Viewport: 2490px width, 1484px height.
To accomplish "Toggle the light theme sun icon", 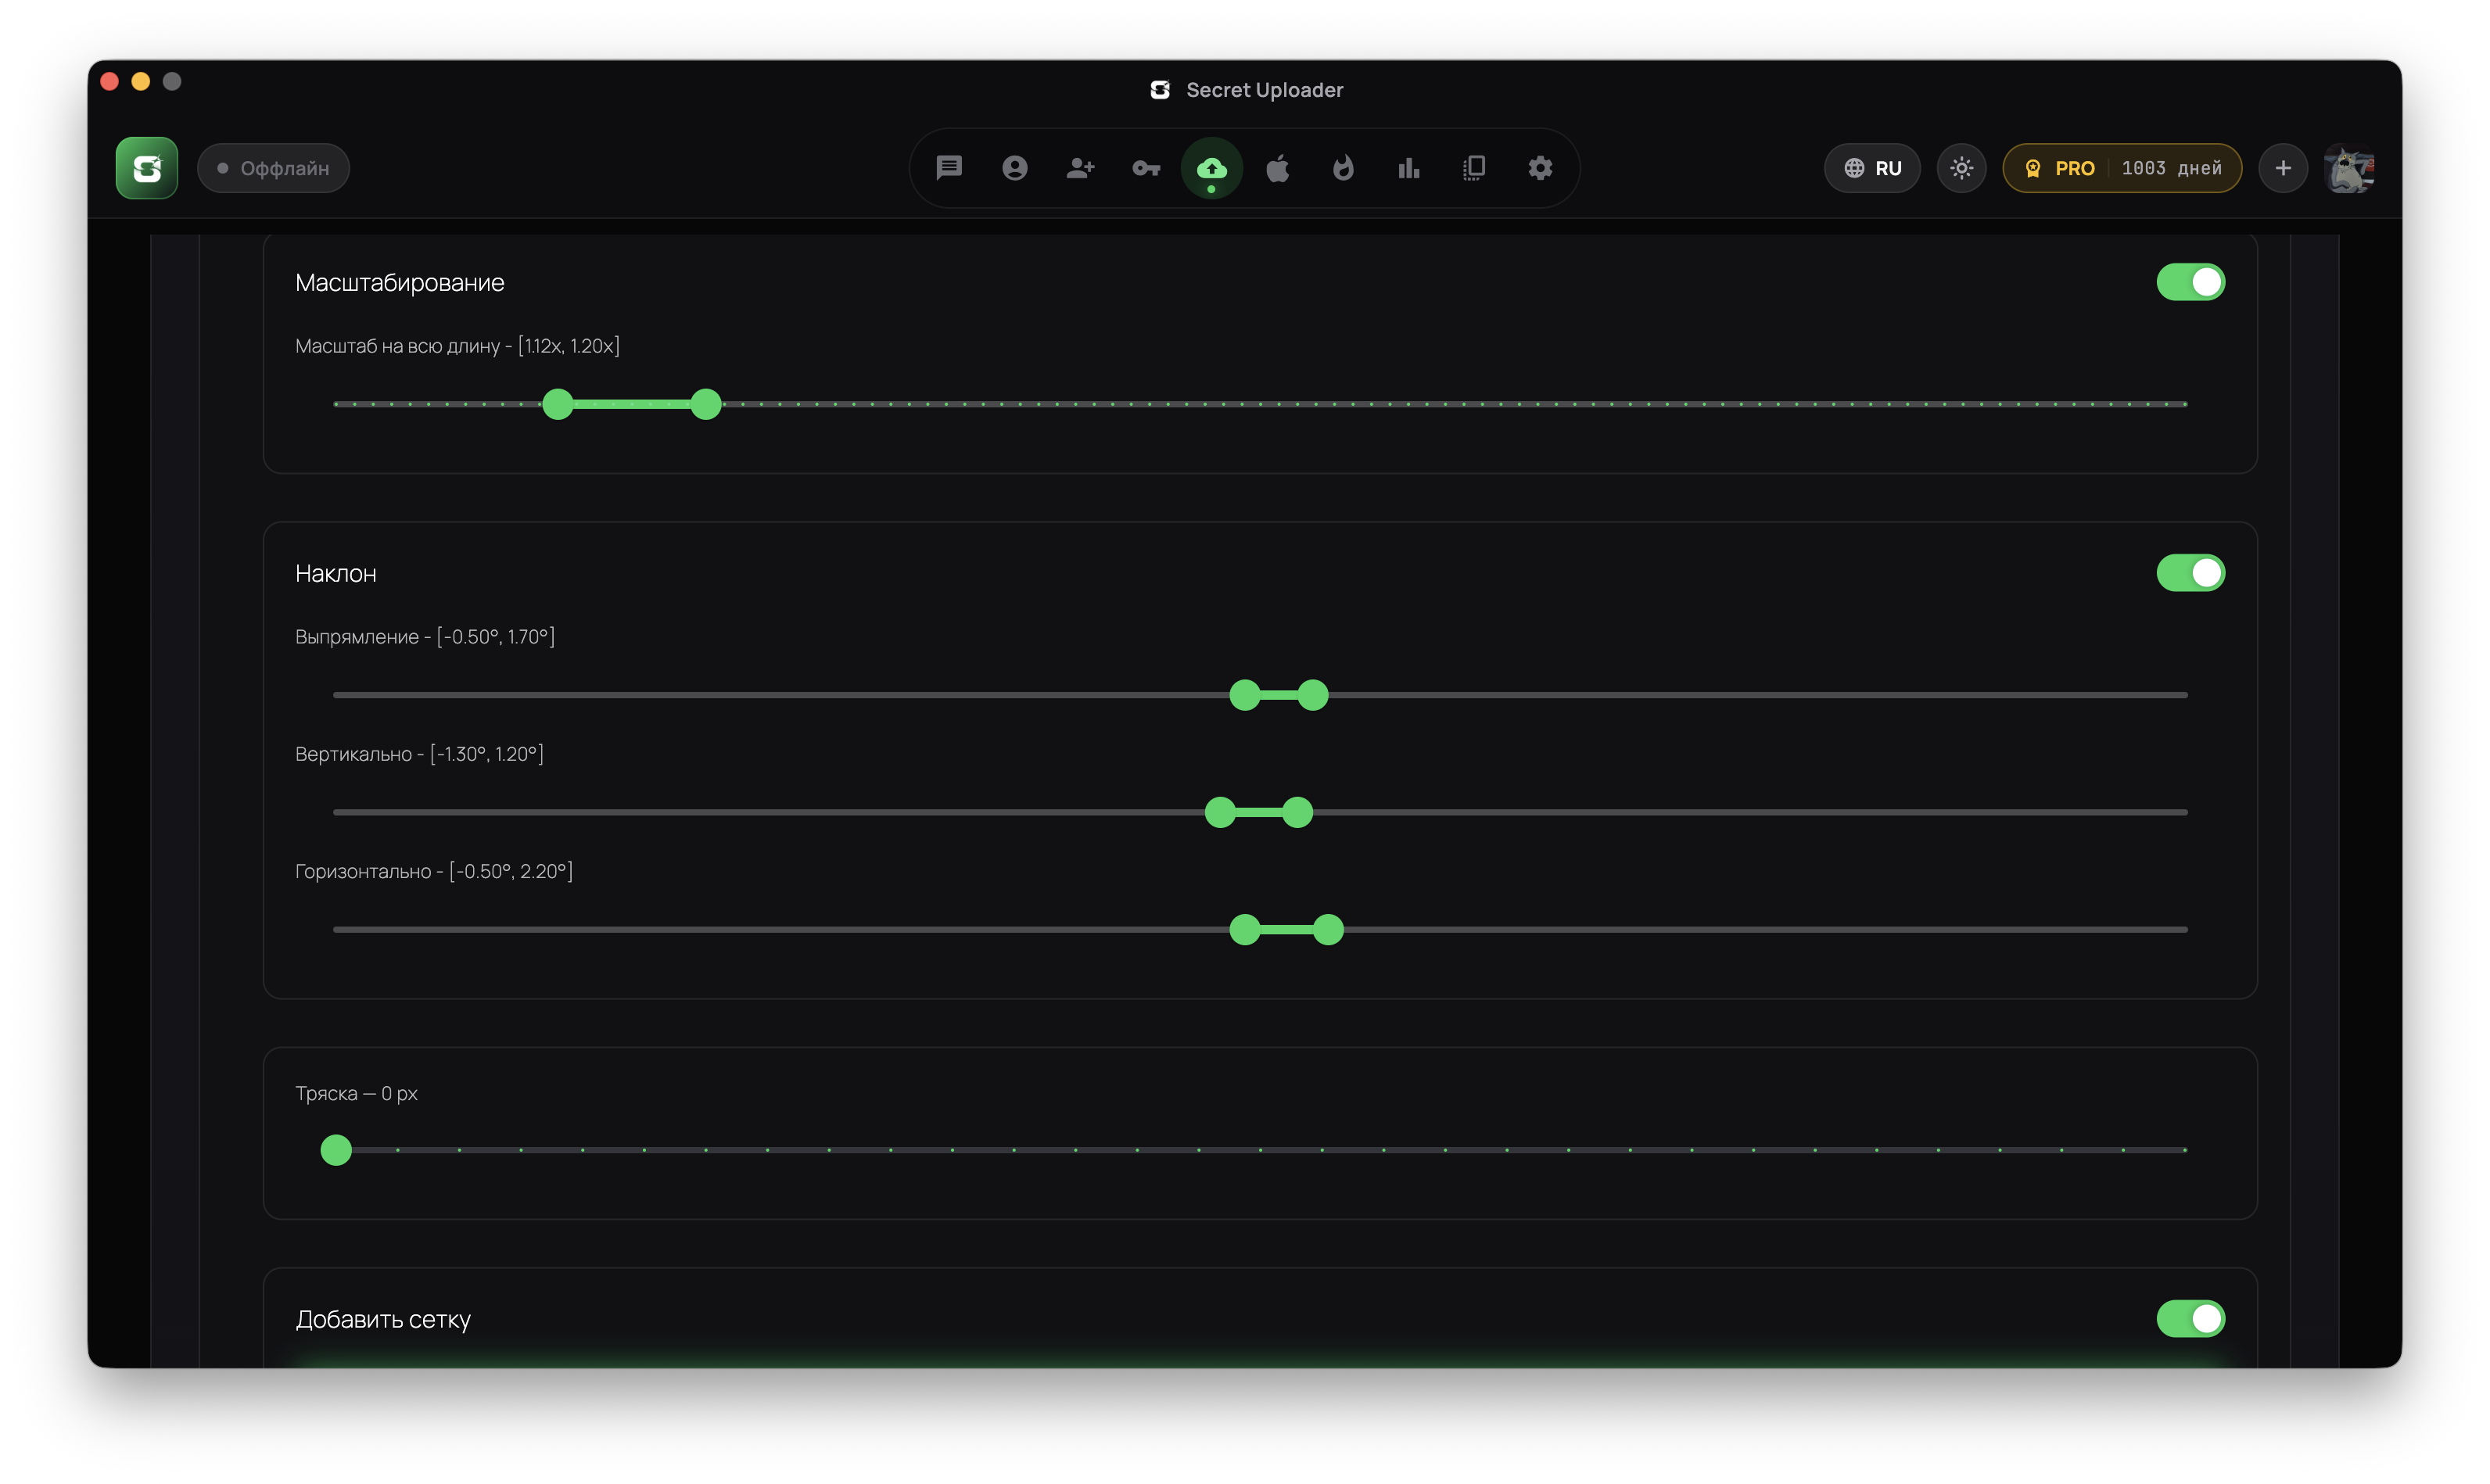I will 1961,168.
